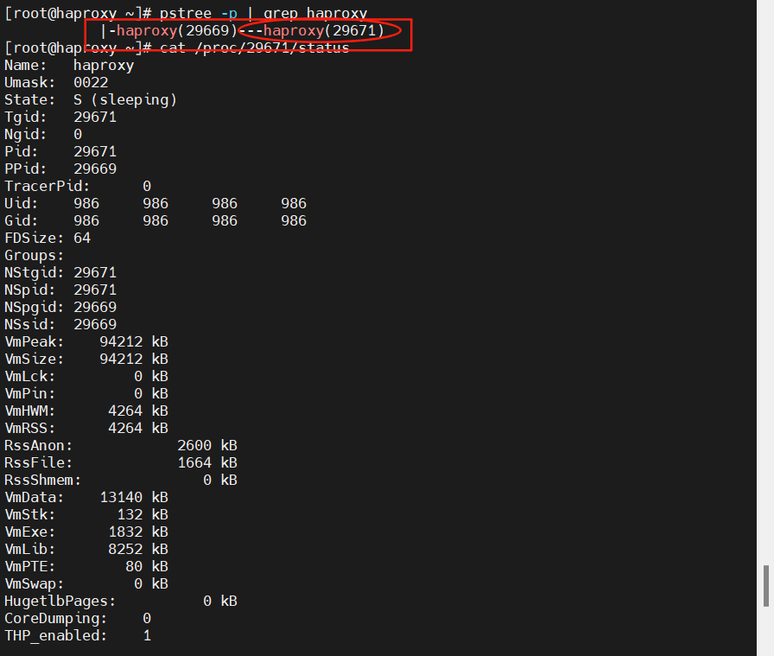Click the Pid line value 29671
This screenshot has height=656, width=774.
tap(95, 151)
